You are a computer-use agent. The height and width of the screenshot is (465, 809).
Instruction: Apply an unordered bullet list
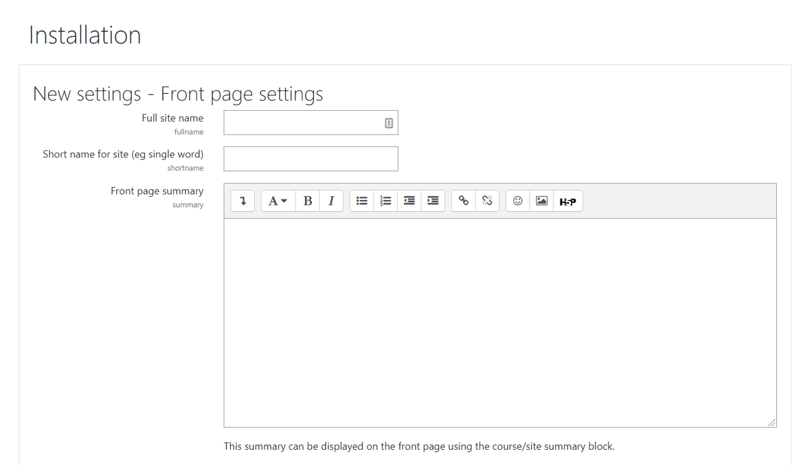click(x=362, y=200)
